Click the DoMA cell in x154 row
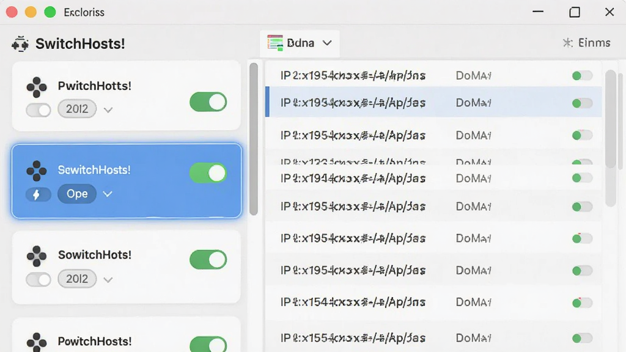626x352 pixels. click(474, 302)
